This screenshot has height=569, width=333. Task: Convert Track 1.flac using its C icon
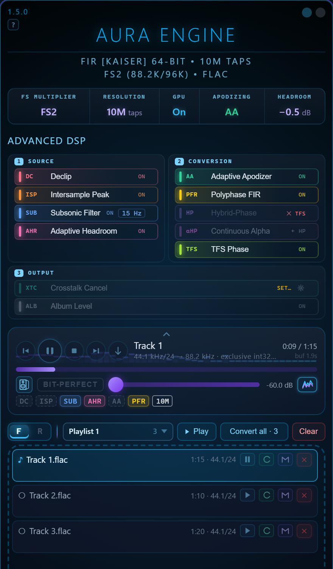click(266, 459)
